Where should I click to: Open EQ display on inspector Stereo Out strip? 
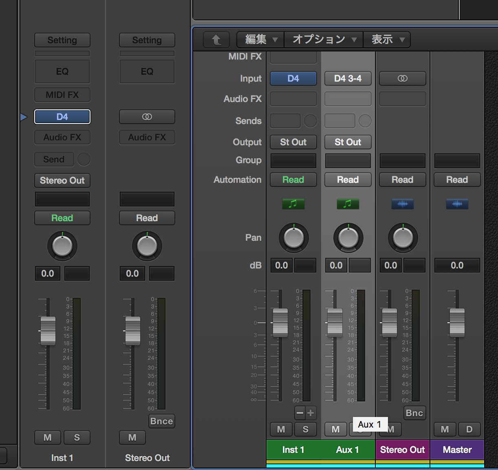coord(147,71)
